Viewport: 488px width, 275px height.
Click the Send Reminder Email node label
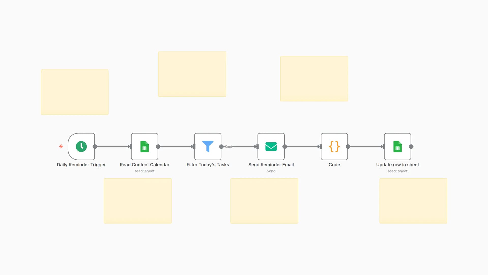271,165
